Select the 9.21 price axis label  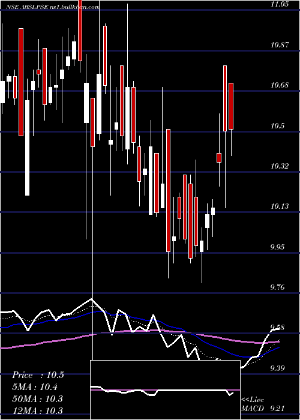coord(278,409)
